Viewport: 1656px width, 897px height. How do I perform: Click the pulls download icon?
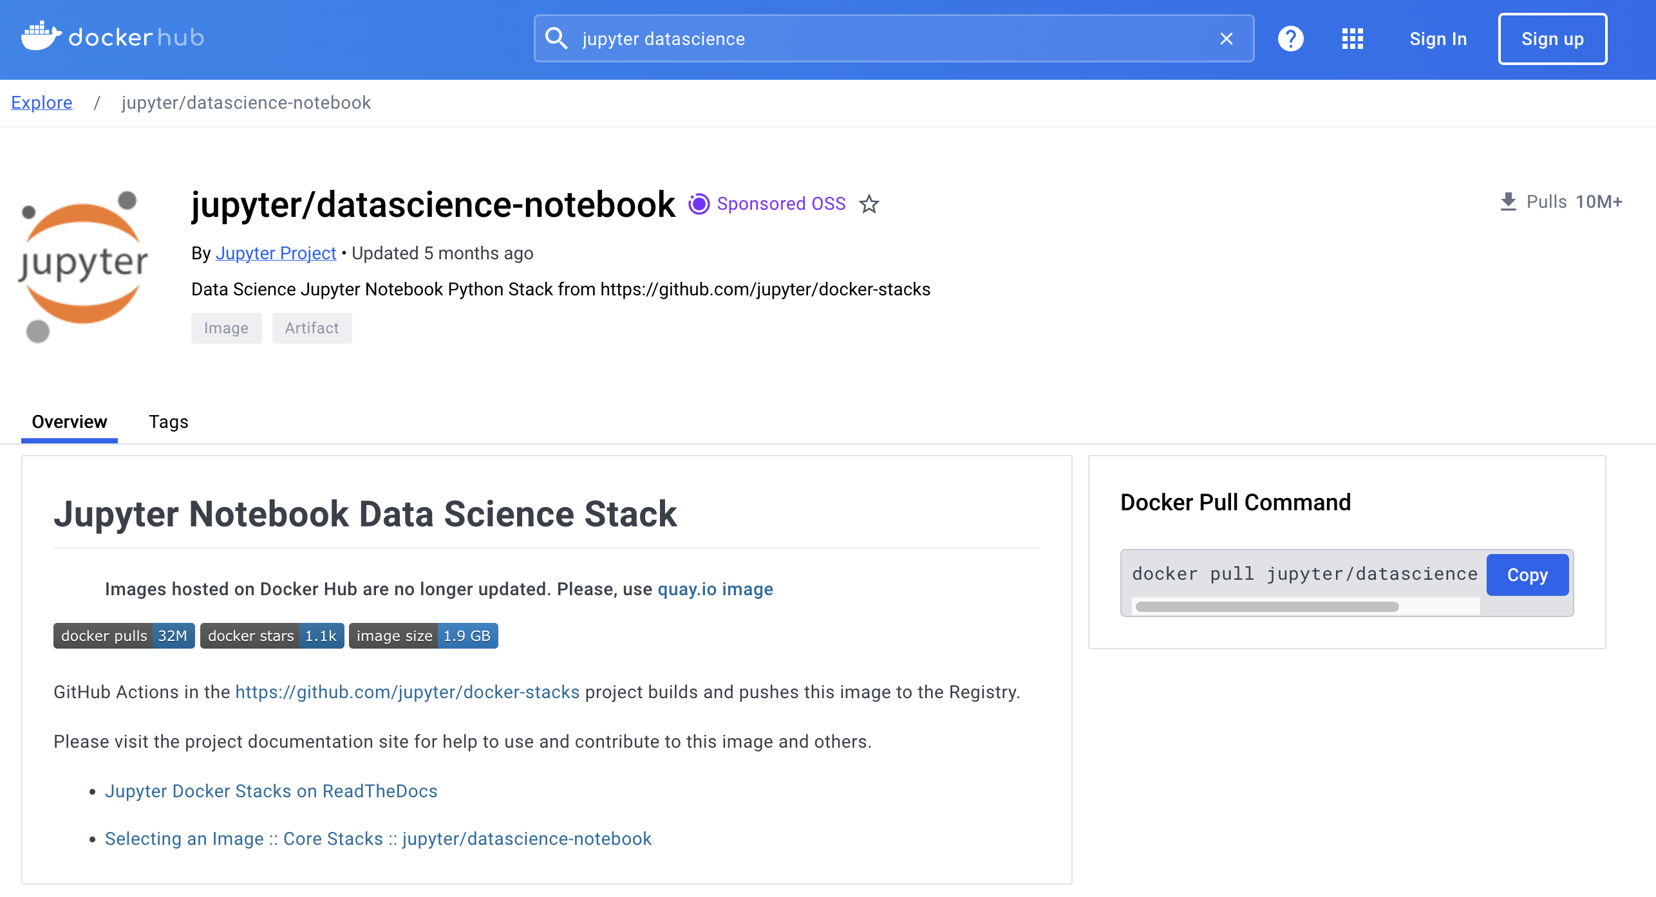click(x=1509, y=201)
